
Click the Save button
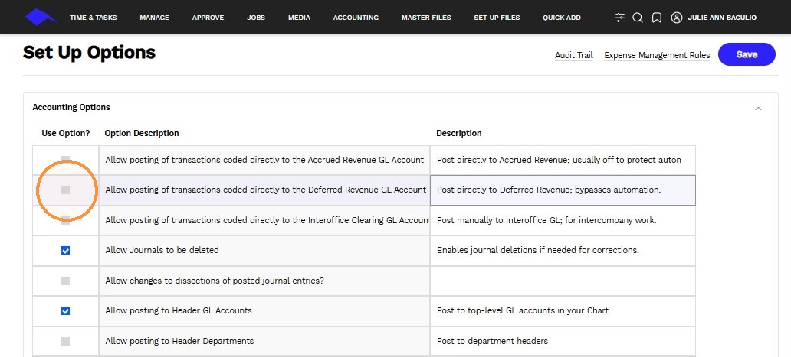tap(747, 54)
